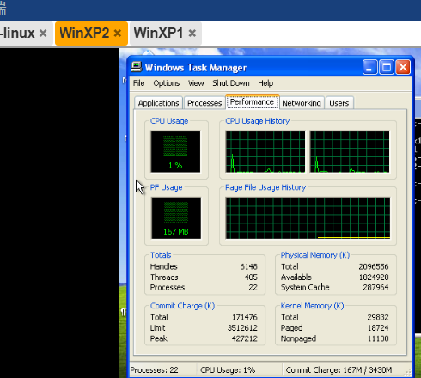This screenshot has height=378, width=421.
Task: Click the 'Totals' group label
Action: tap(161, 255)
